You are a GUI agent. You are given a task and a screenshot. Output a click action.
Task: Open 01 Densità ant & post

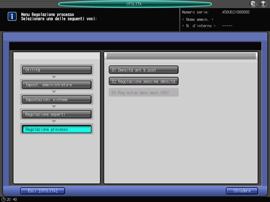[144, 70]
